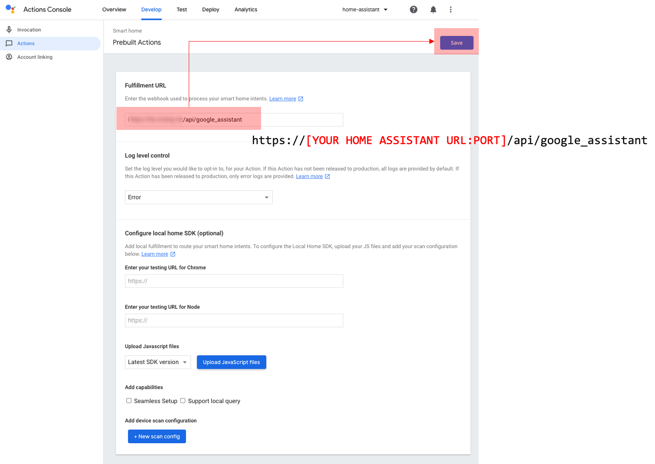The height and width of the screenshot is (464, 655).
Task: Click the Actions chat bubble icon
Action: (x=9, y=43)
